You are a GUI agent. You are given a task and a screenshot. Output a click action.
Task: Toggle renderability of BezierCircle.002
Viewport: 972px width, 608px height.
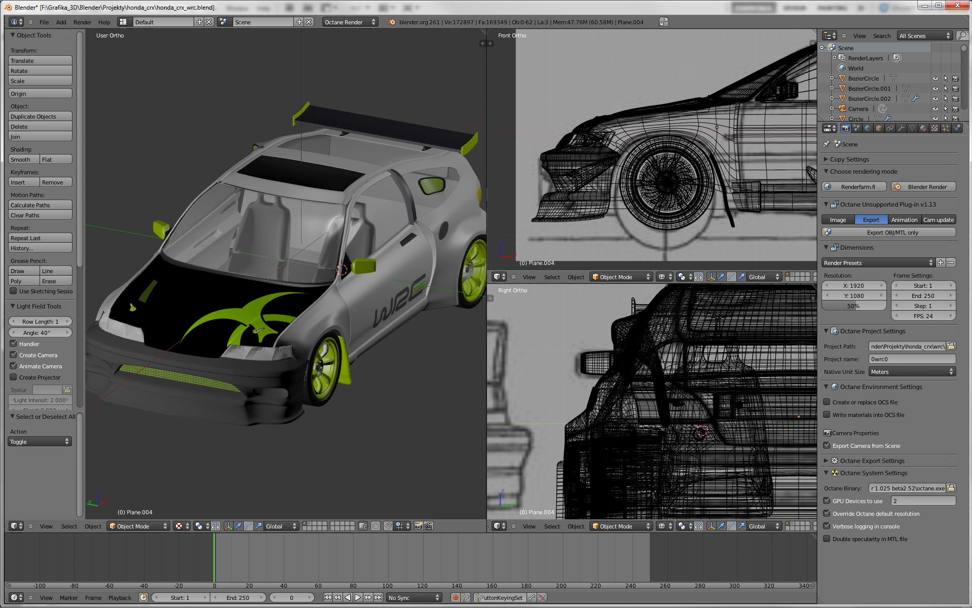coord(956,99)
